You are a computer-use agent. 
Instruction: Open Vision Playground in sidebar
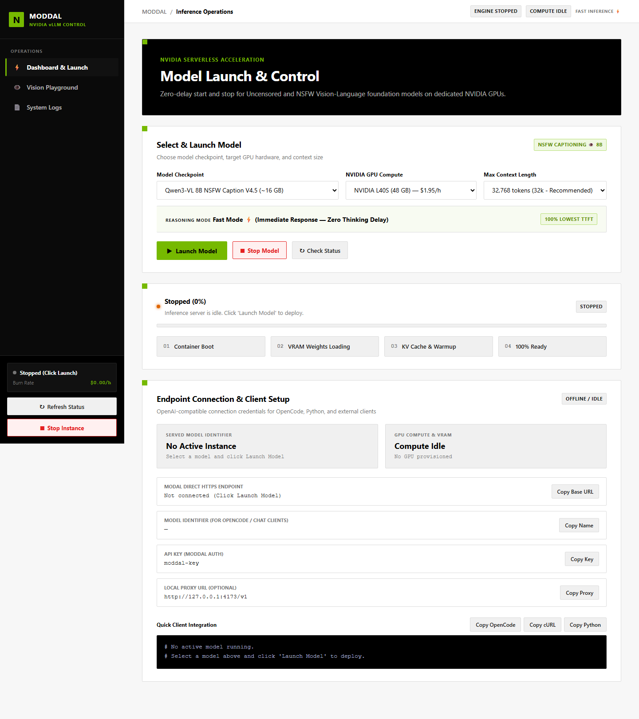point(62,87)
